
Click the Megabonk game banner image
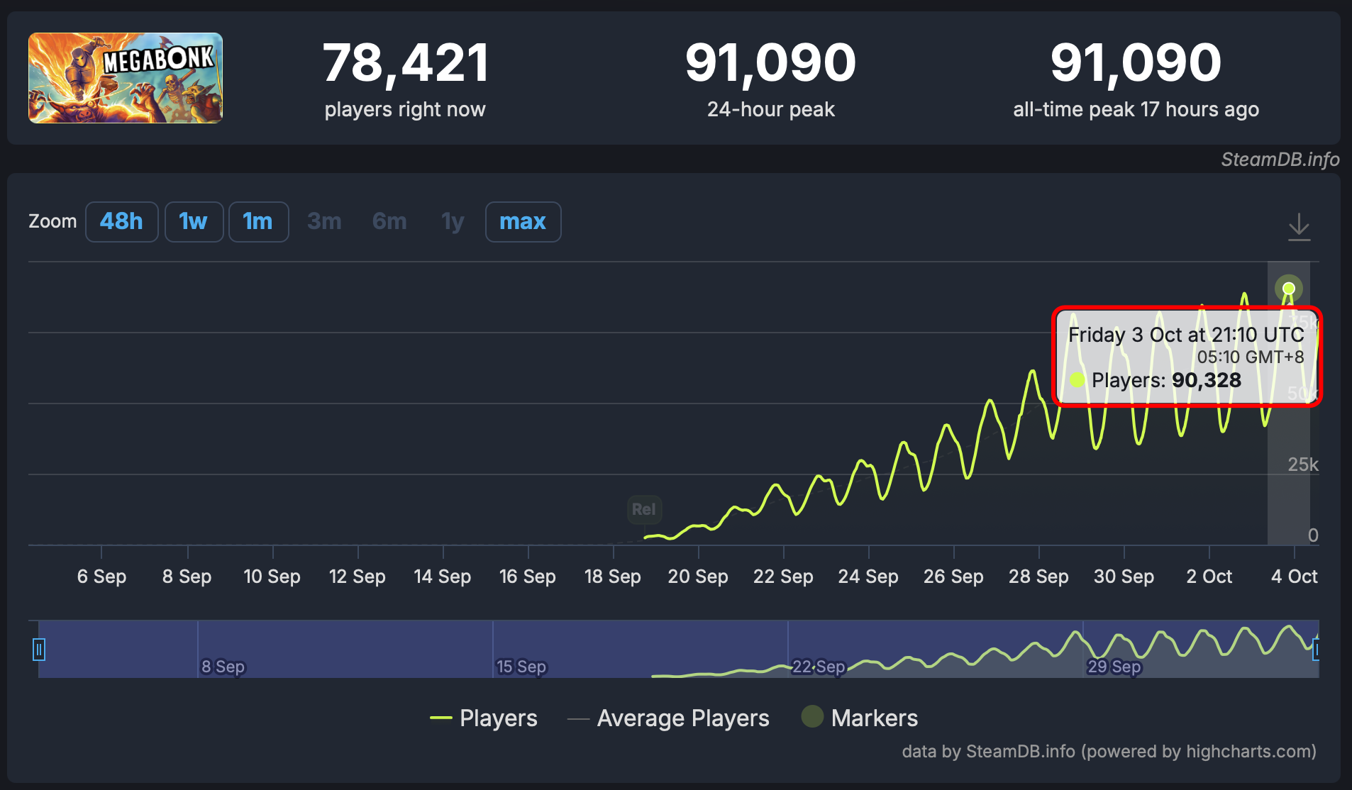[126, 78]
